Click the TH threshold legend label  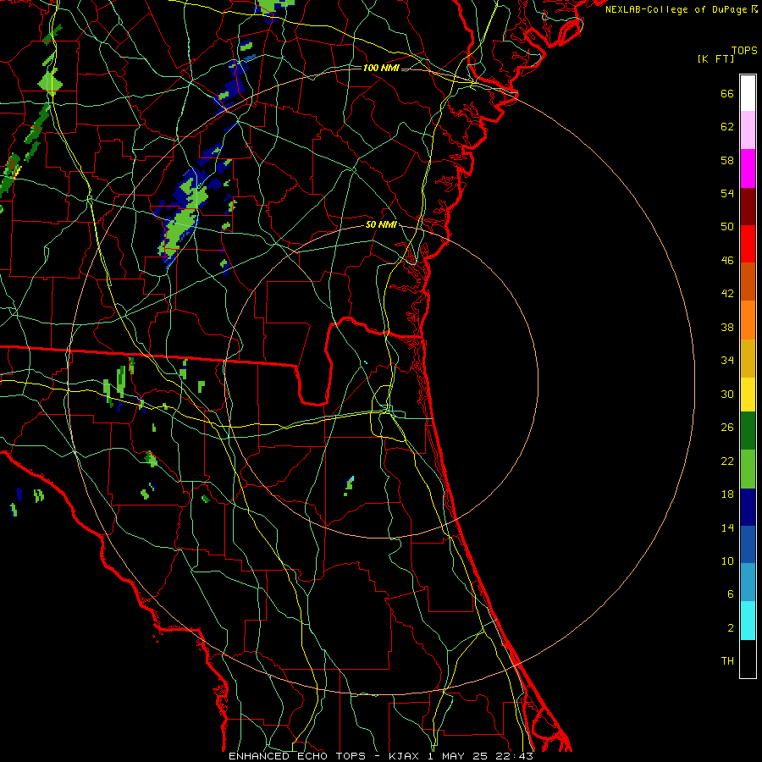point(727,661)
